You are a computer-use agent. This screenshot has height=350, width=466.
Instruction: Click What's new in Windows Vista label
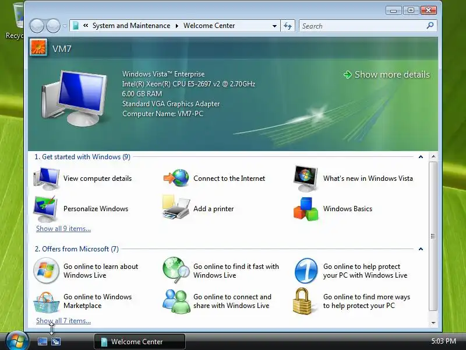point(368,178)
